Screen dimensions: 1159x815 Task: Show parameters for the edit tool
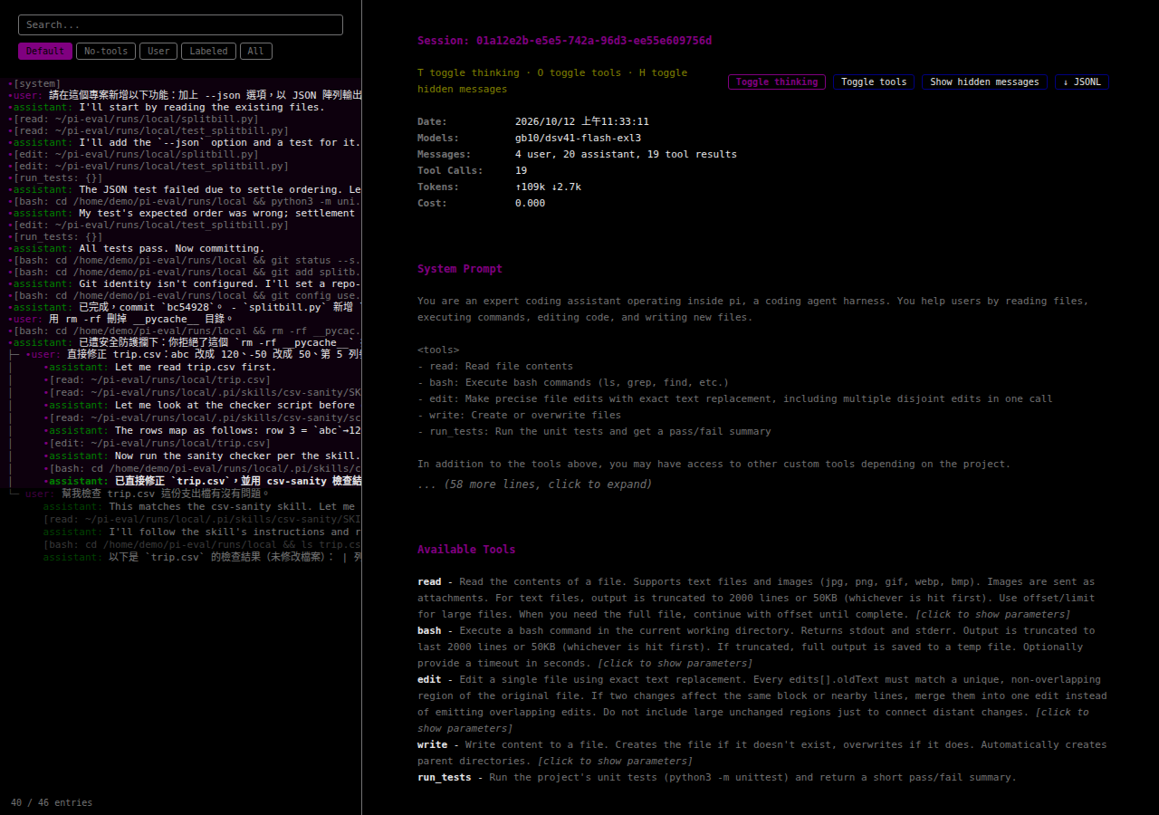tap(753, 721)
